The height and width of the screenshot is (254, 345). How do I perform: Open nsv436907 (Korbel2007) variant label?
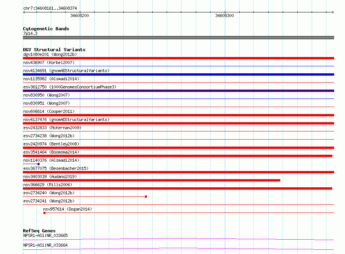pyautogui.click(x=49, y=62)
